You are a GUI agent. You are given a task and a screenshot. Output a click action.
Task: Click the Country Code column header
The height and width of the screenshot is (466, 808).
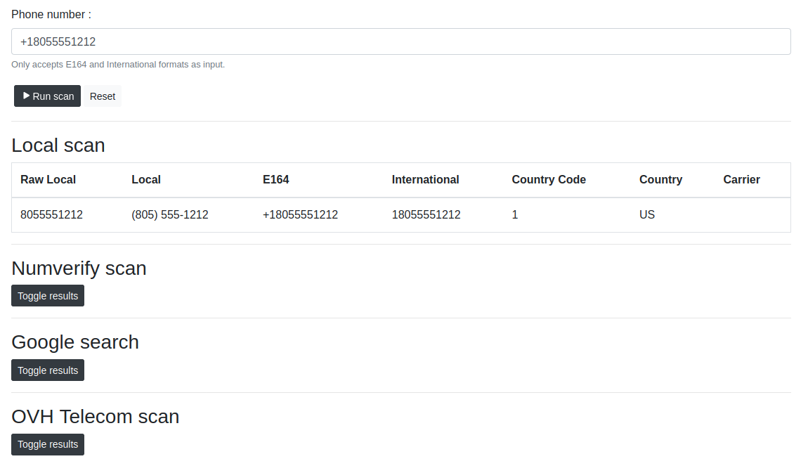point(549,179)
